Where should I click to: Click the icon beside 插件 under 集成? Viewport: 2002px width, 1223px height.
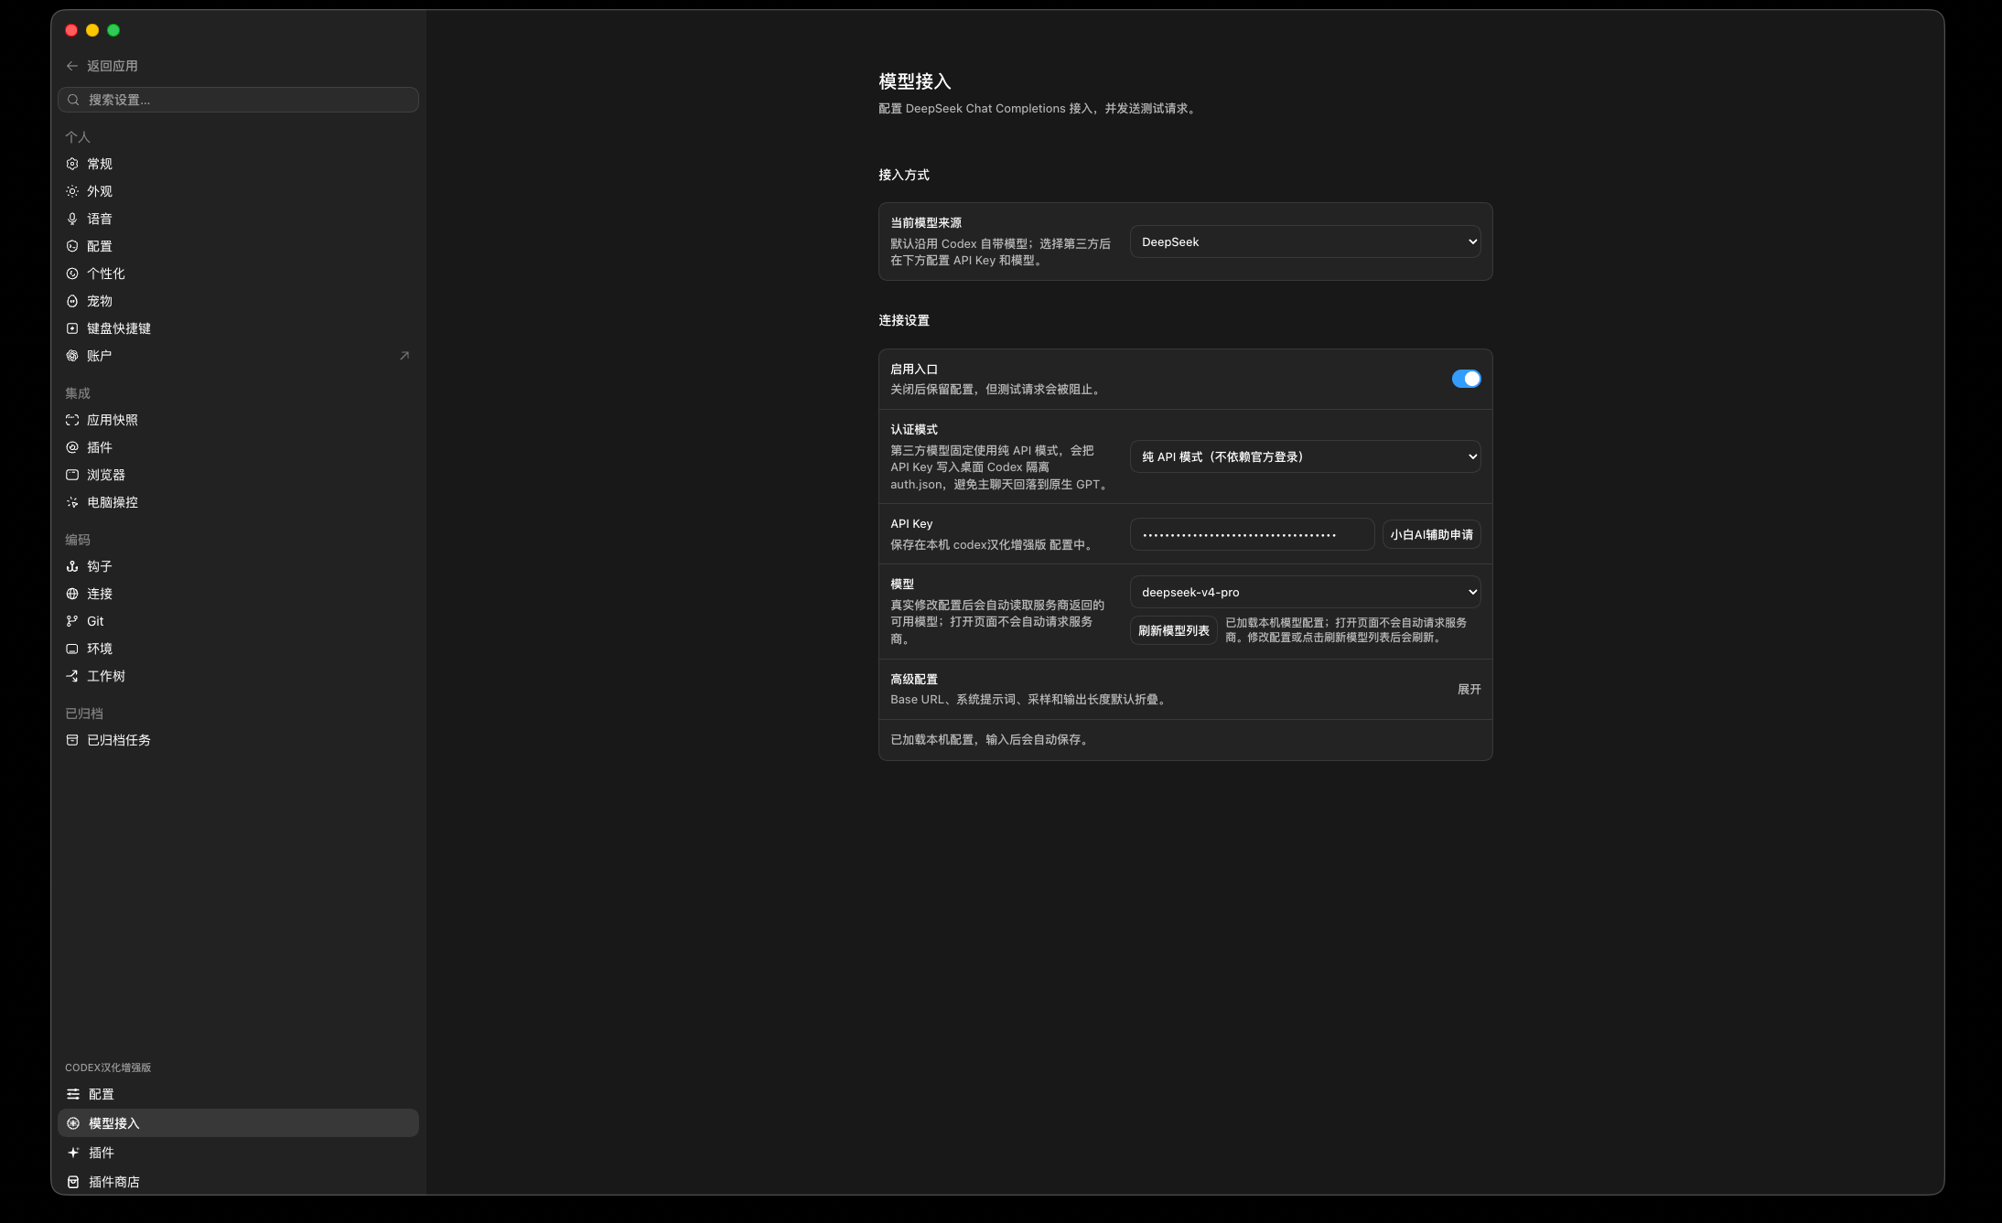tap(72, 447)
